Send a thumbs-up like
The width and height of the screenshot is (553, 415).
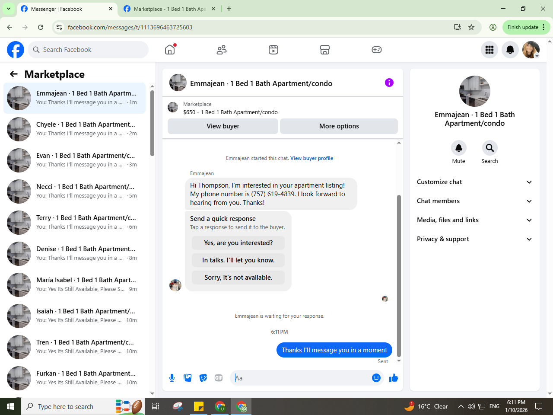click(x=394, y=378)
